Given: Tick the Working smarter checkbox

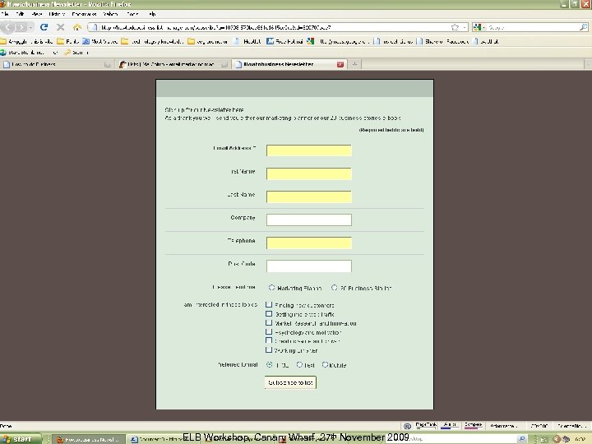Looking at the screenshot, I should (x=269, y=350).
